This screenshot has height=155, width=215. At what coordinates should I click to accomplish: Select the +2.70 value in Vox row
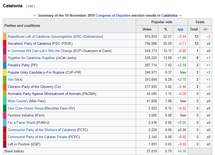(182, 80)
